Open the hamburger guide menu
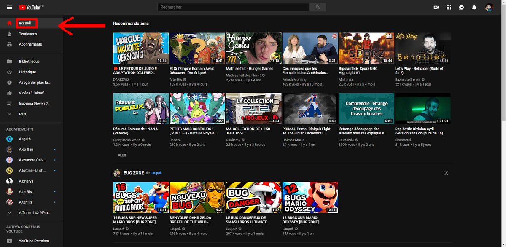Screen dimensions: 506x247 pyautogui.click(x=9, y=7)
